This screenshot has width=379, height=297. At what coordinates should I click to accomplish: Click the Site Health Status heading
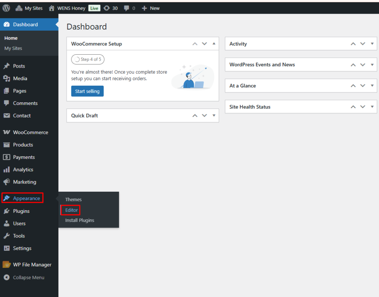(250, 107)
